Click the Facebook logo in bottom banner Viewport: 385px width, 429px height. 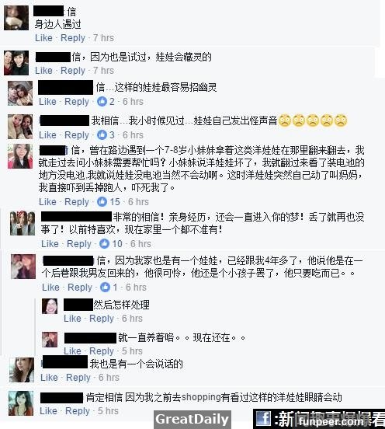(x=264, y=419)
